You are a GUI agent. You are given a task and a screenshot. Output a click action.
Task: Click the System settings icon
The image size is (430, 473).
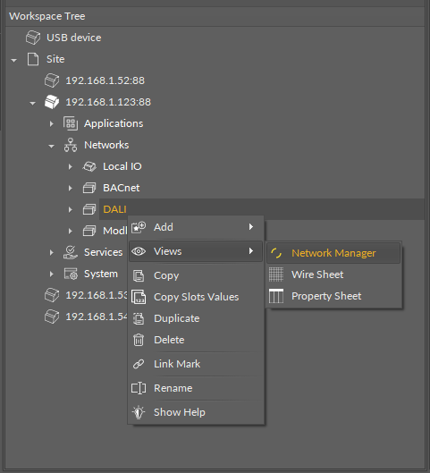(x=71, y=274)
